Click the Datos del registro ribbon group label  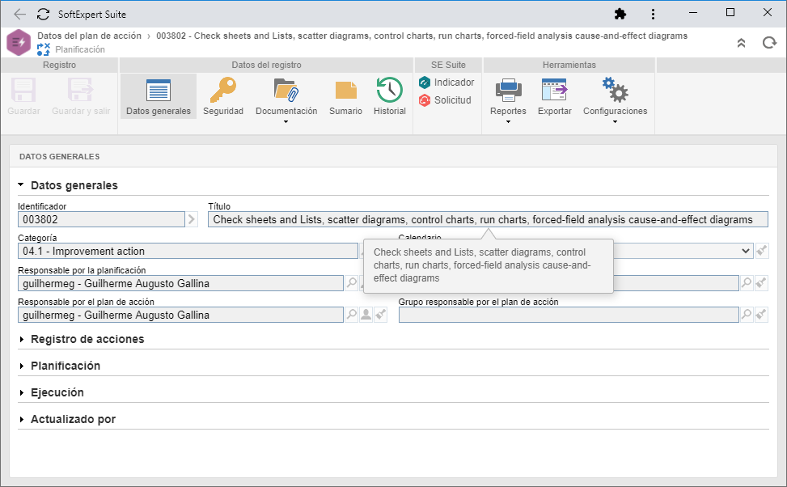(x=267, y=65)
